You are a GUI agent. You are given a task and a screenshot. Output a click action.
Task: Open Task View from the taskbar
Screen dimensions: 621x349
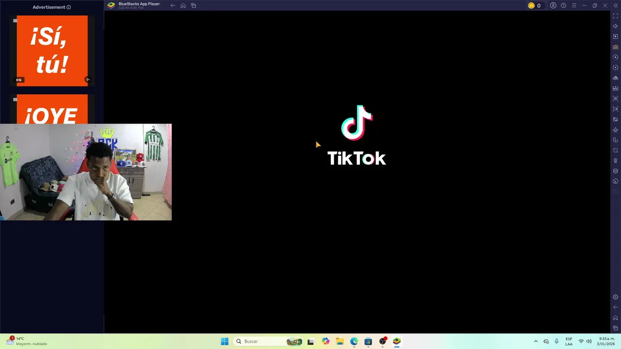coord(310,341)
